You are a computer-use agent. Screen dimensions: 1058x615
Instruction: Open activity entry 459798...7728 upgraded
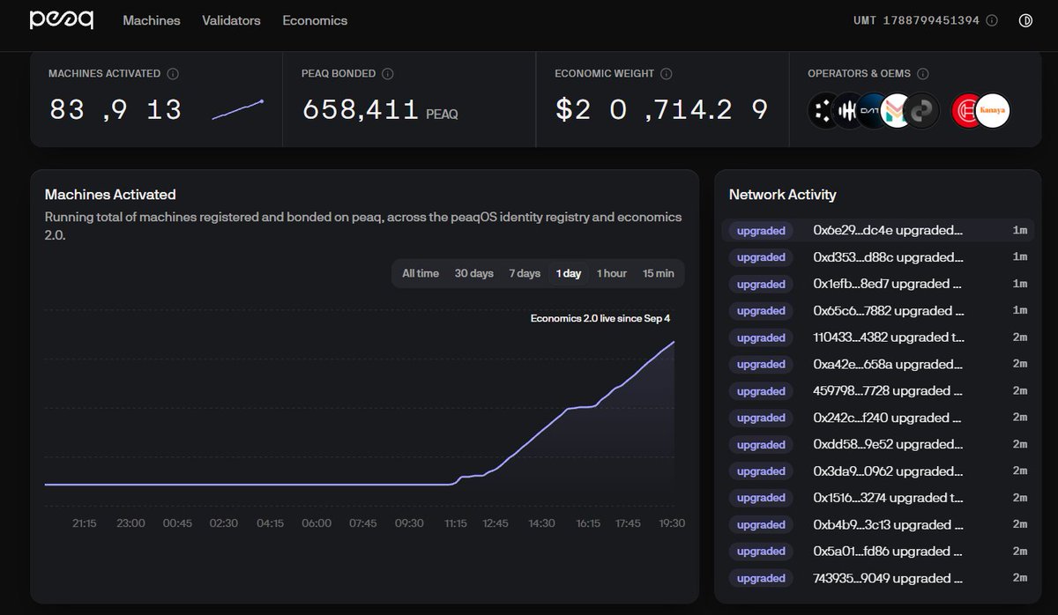pos(878,391)
